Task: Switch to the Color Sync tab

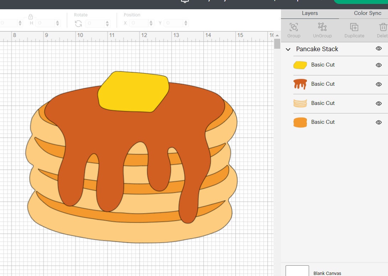Action: [x=367, y=13]
